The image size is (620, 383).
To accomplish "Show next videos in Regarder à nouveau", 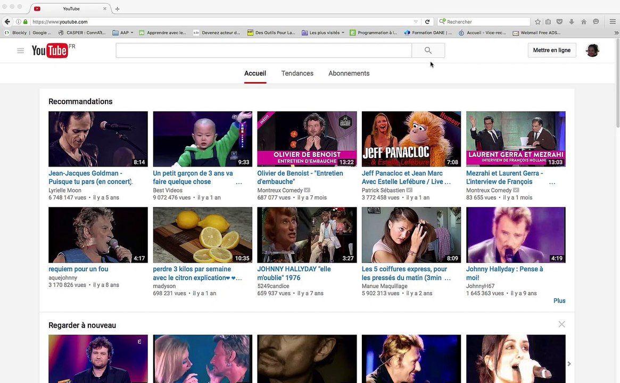I will [569, 364].
